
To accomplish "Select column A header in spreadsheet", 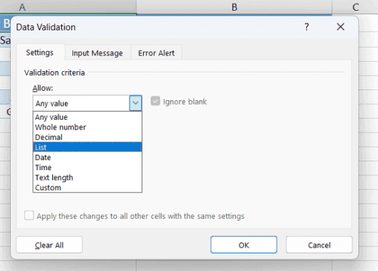I will 68,7.
